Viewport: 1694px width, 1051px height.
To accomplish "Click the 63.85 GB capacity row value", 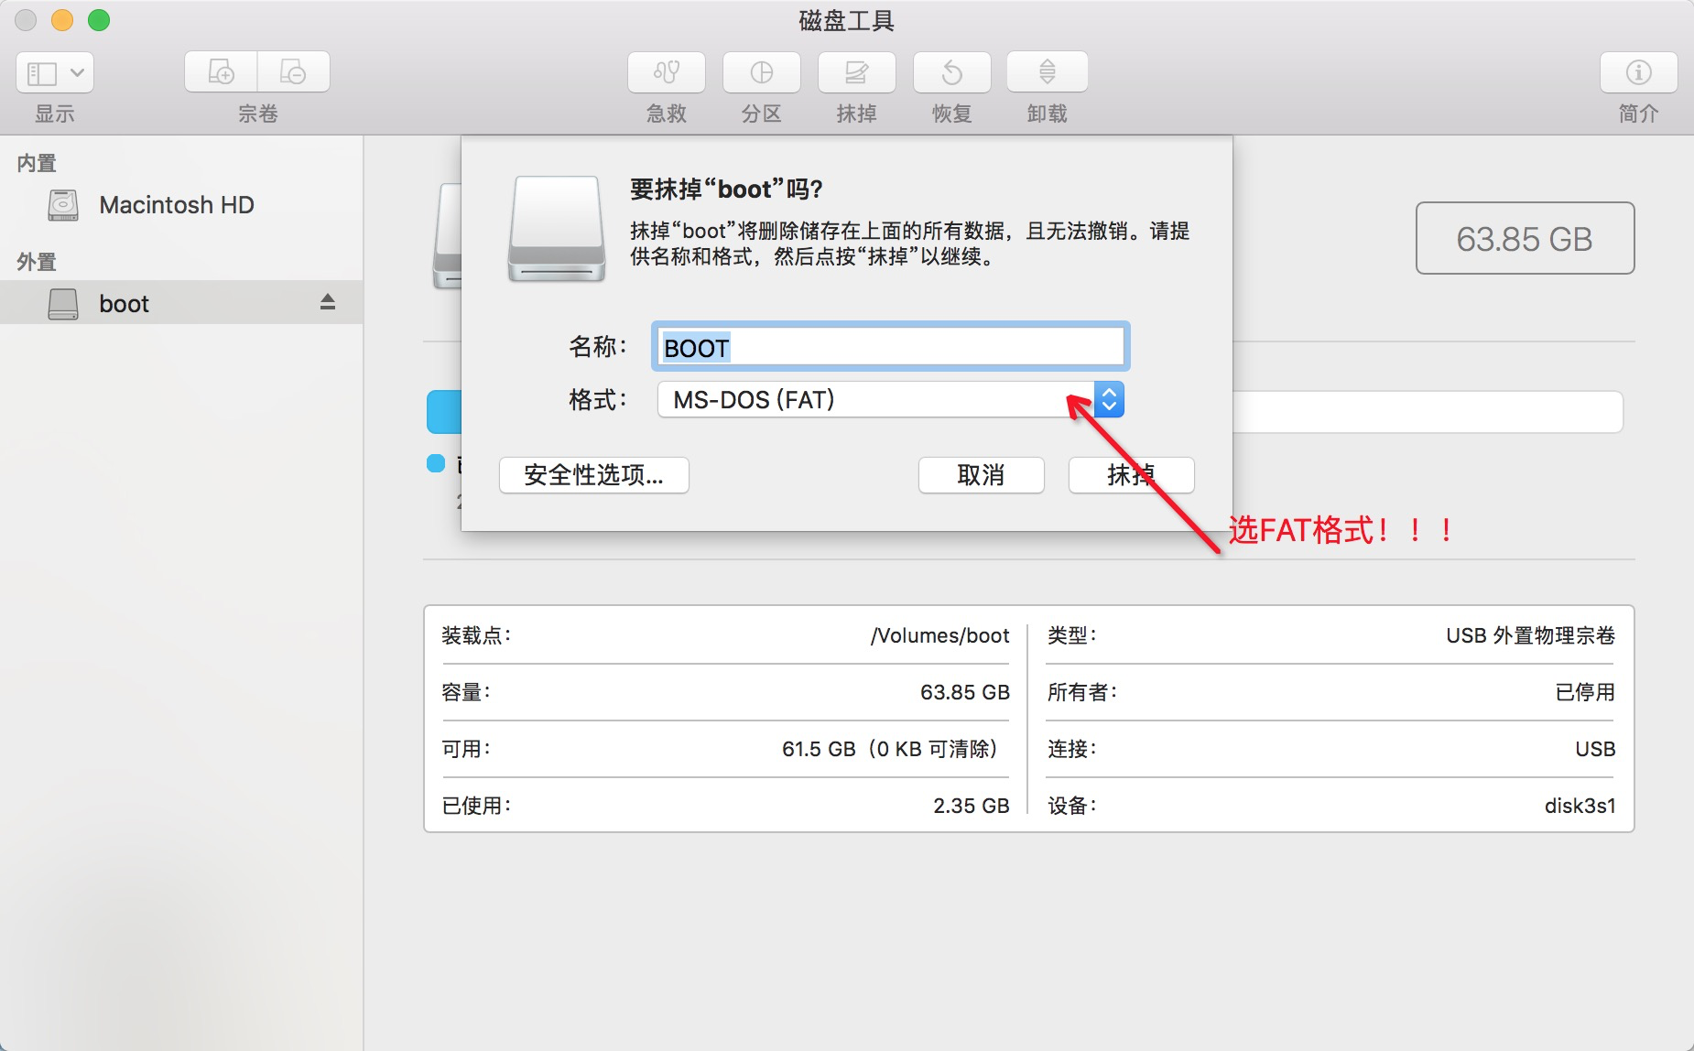I will coord(965,692).
